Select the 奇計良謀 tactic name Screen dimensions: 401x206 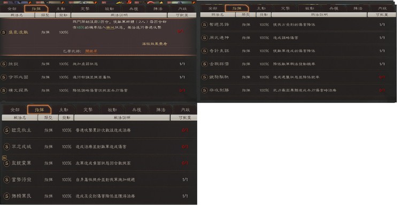click(219, 51)
